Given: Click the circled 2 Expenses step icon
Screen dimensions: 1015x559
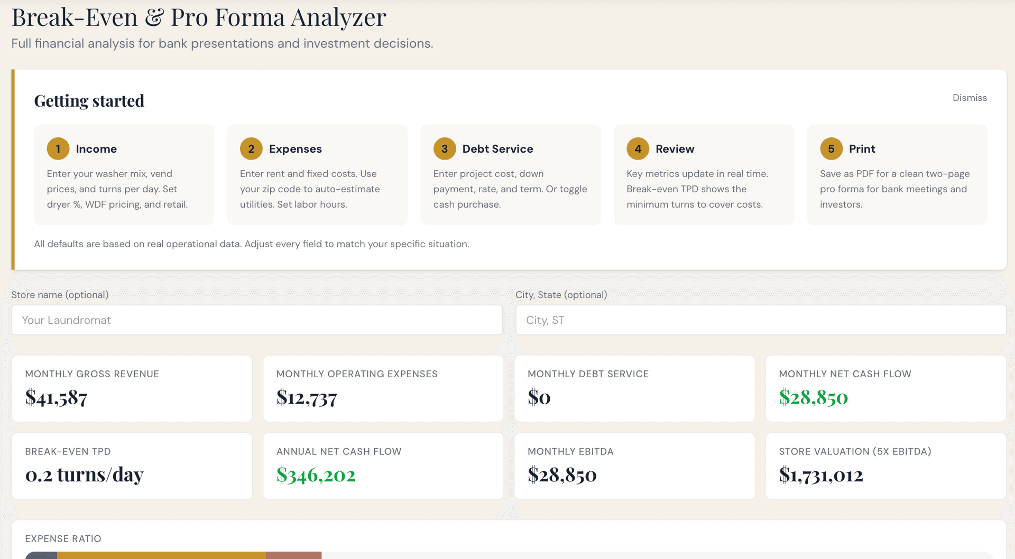Looking at the screenshot, I should [x=252, y=148].
